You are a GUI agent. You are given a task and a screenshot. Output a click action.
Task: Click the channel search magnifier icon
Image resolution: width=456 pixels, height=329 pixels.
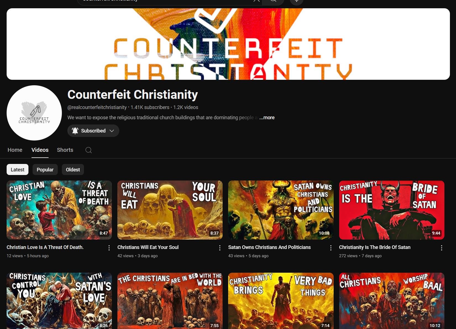click(88, 150)
